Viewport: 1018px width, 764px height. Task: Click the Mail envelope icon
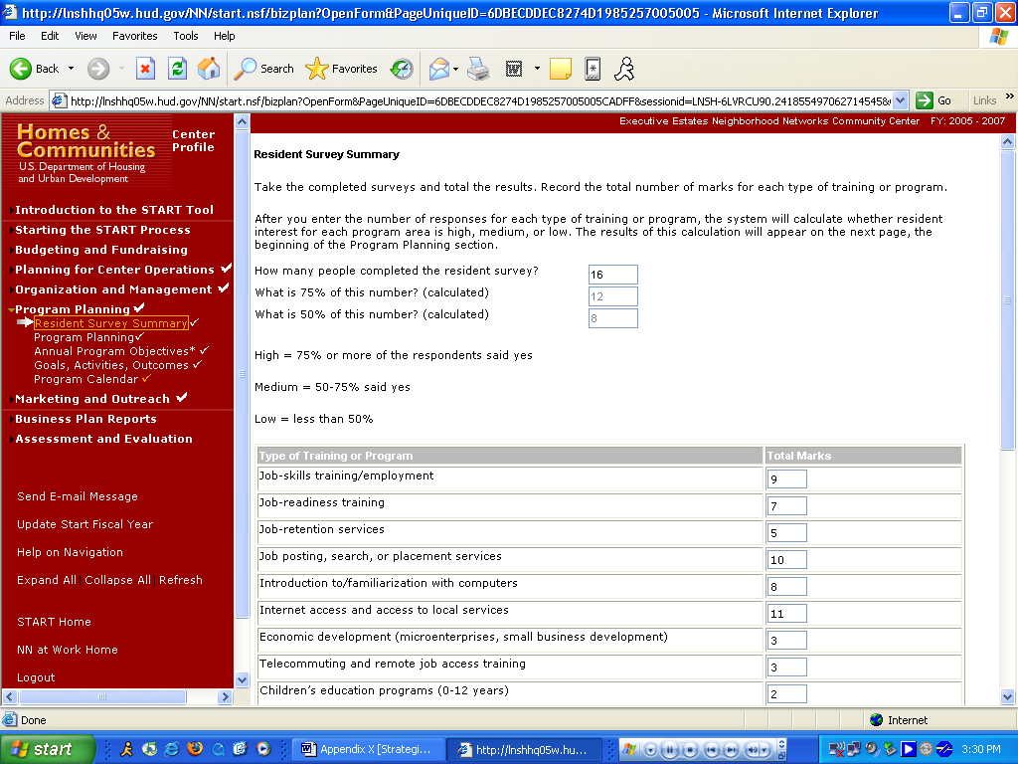[x=439, y=69]
